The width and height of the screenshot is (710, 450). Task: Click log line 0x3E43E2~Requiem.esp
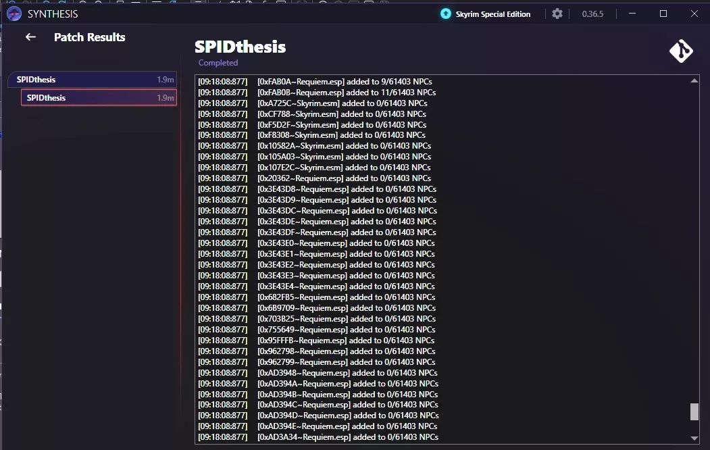[x=317, y=265]
